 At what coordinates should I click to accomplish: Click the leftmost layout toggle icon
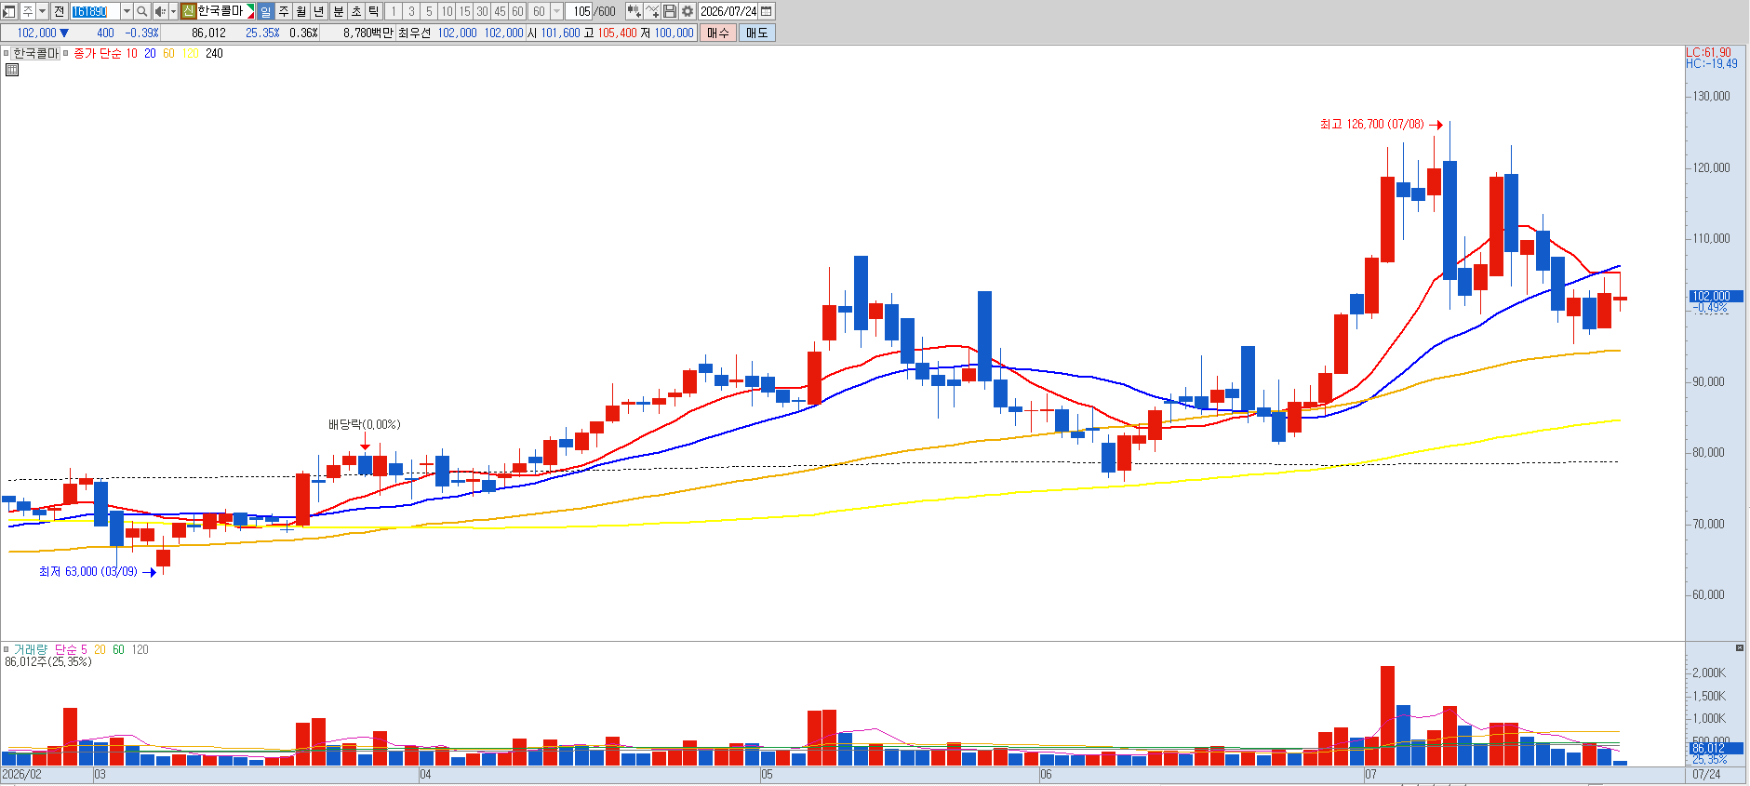coord(9,11)
